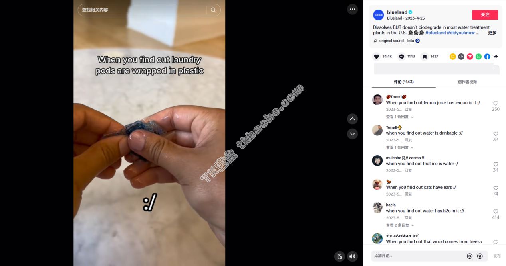Switch to 创作者视频 tab

pyautogui.click(x=467, y=82)
